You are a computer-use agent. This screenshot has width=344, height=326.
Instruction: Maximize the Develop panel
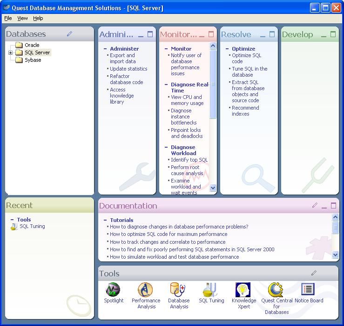click(333, 34)
